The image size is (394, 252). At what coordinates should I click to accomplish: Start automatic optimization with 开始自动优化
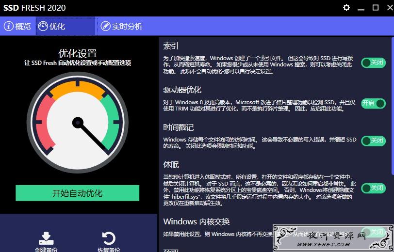tap(78, 193)
